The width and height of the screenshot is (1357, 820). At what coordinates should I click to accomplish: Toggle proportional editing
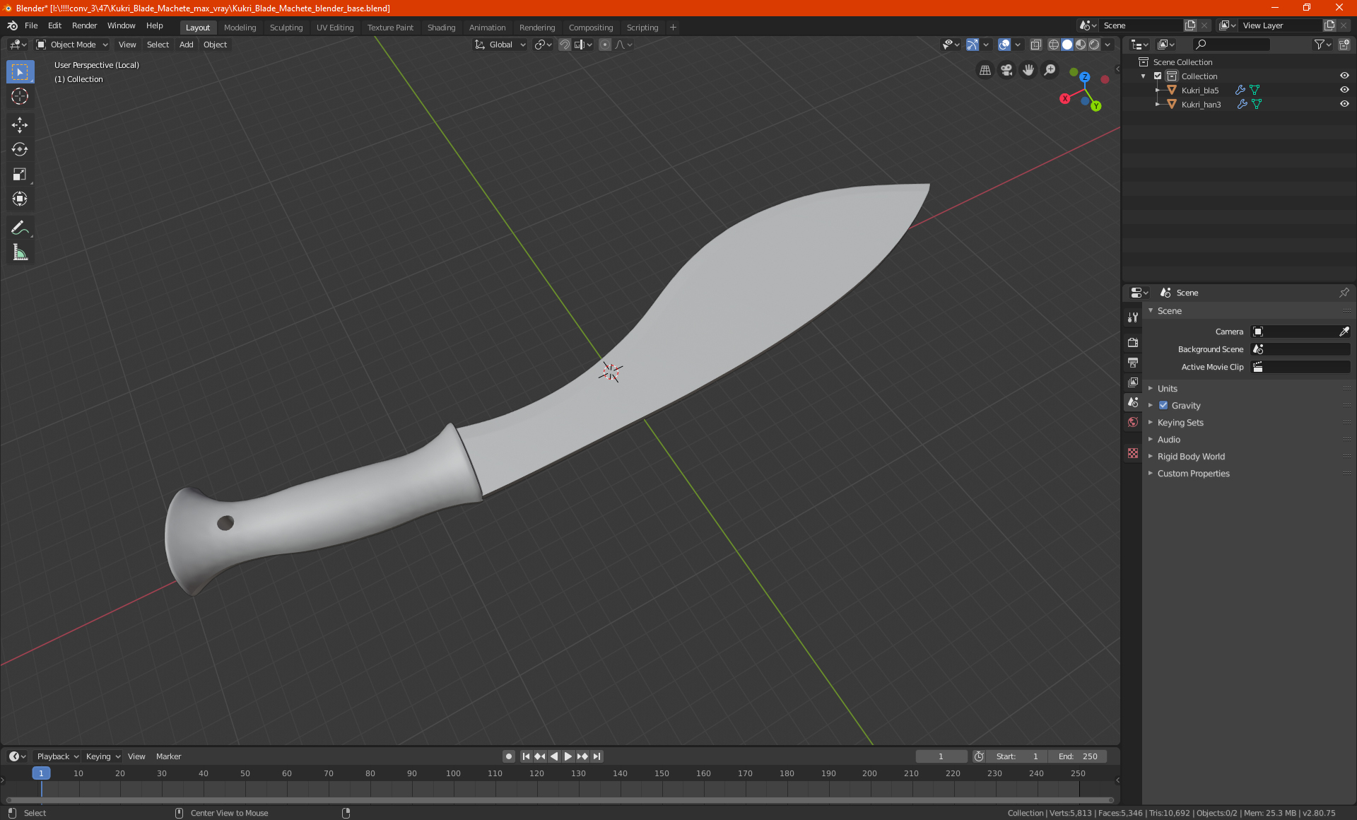[605, 45]
